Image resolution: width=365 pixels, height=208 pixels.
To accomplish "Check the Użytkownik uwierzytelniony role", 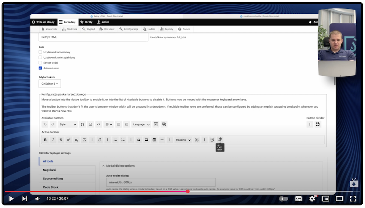I will [x=40, y=57].
